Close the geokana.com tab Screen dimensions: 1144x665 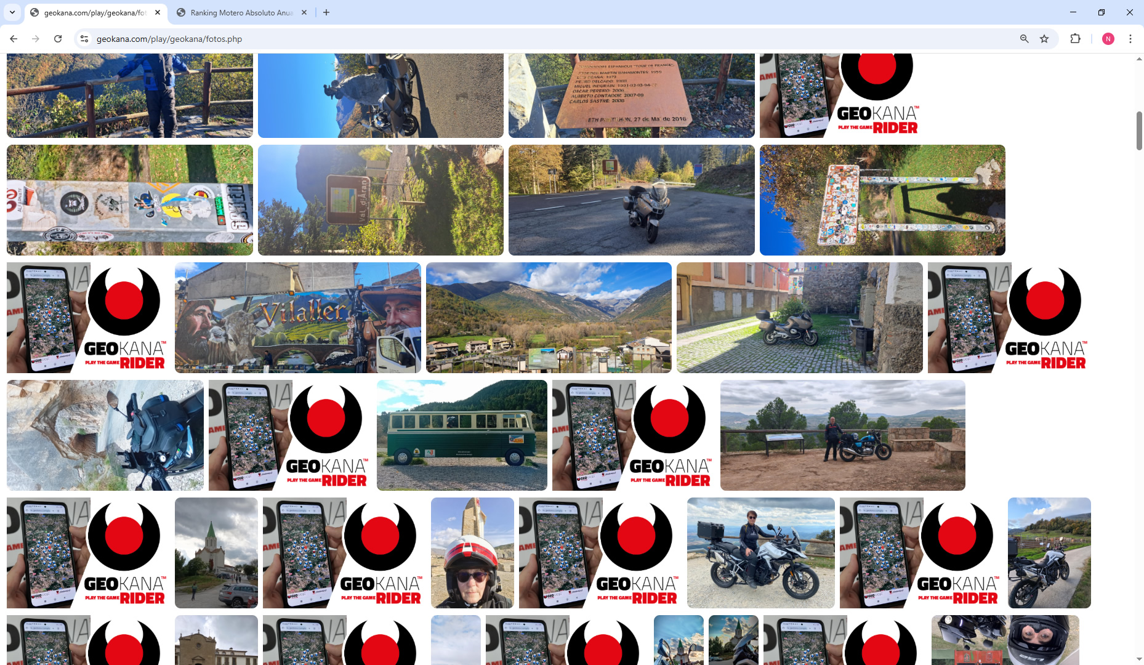click(158, 12)
